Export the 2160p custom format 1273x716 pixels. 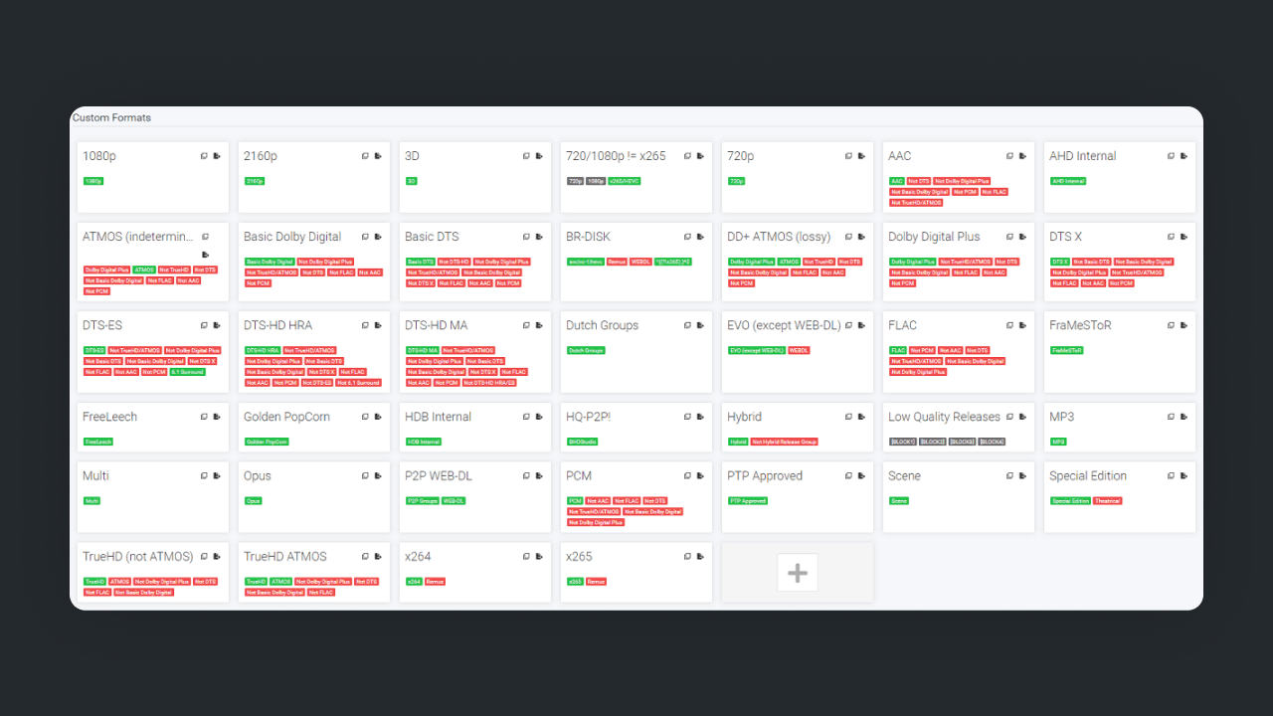378,156
